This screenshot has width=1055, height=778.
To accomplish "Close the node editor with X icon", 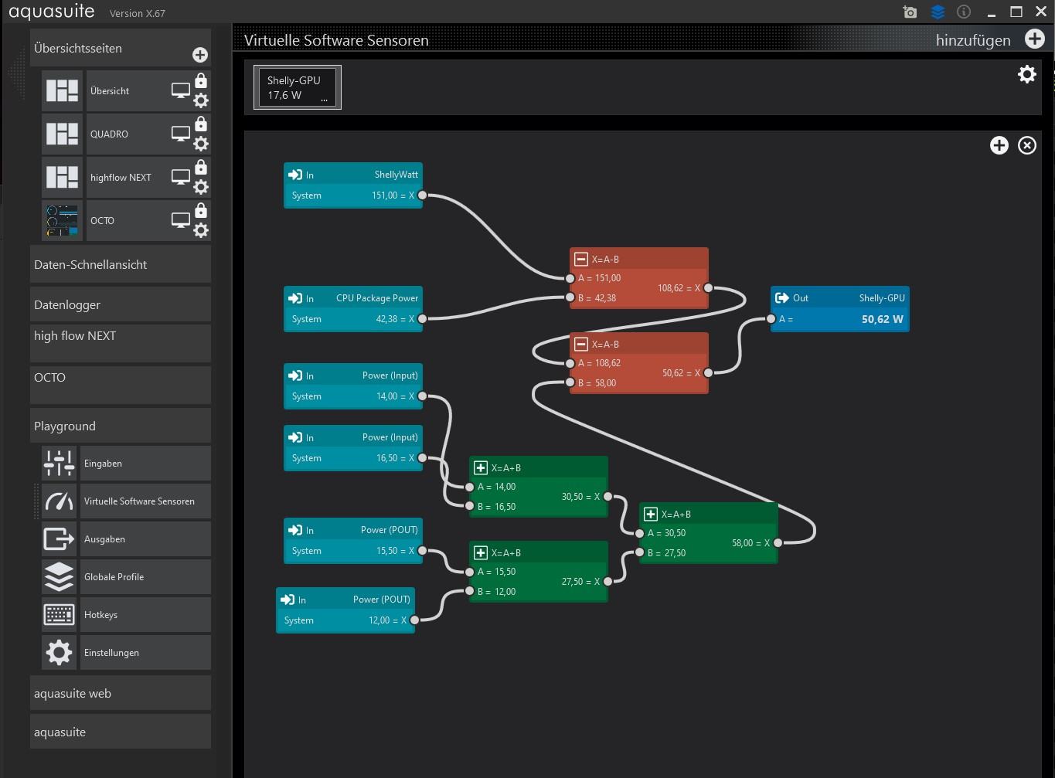I will tap(1027, 145).
